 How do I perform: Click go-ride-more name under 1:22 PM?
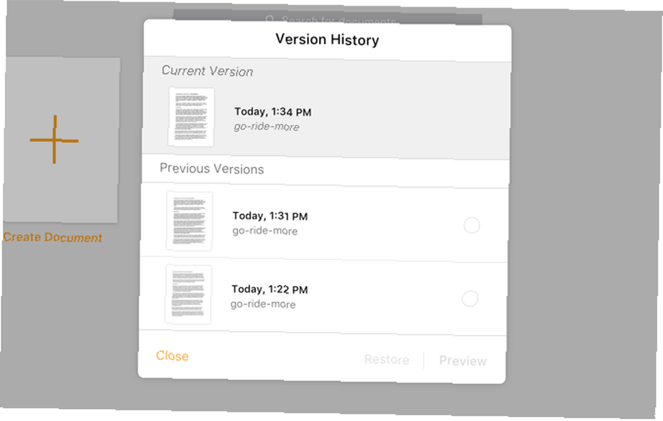(x=263, y=304)
